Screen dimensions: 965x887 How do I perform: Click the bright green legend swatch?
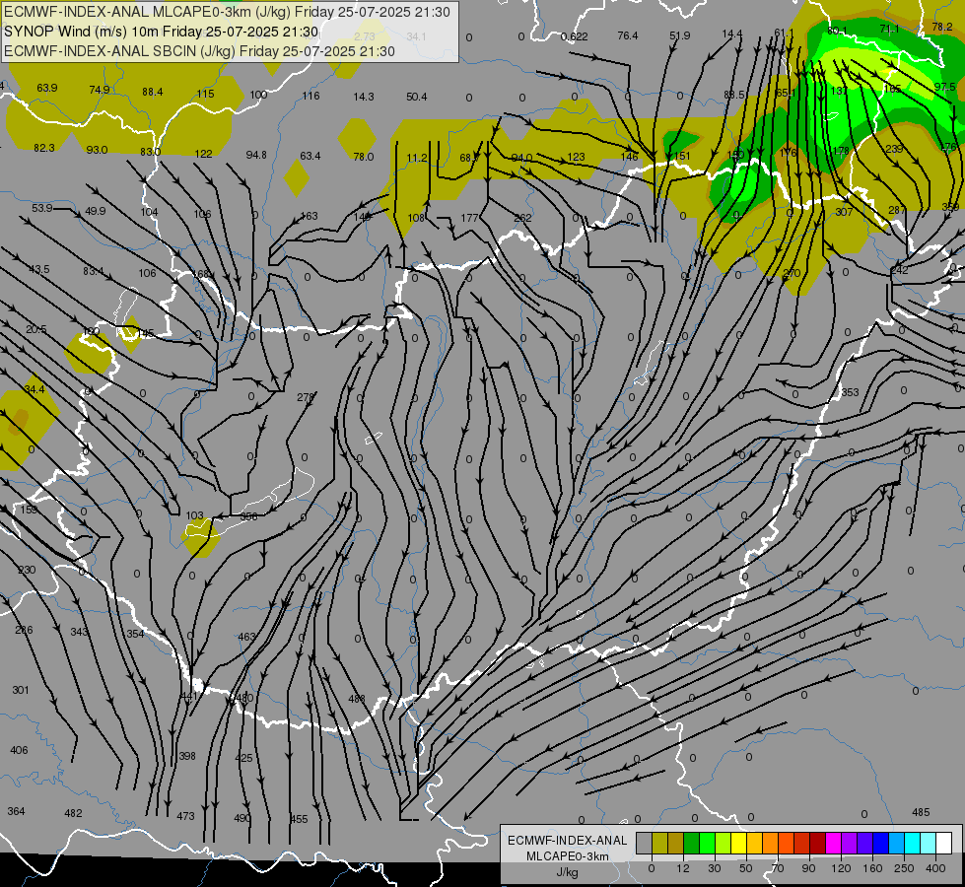pos(707,844)
